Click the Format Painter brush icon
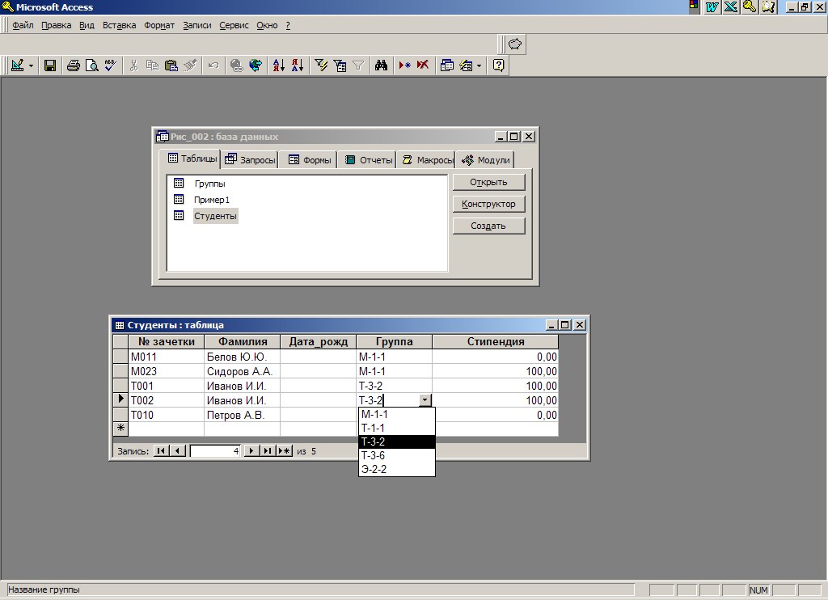Screen dimensions: 828x600 coord(190,65)
